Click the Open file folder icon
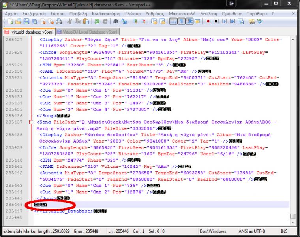300x237 pixels. tap(19, 21)
